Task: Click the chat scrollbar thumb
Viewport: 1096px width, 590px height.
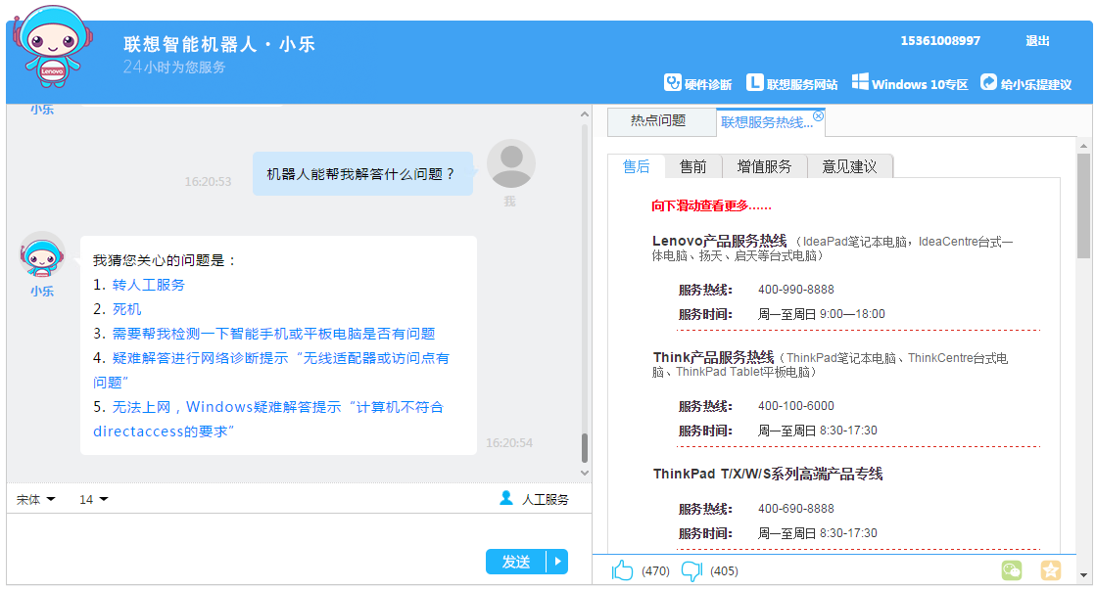Action: click(585, 447)
